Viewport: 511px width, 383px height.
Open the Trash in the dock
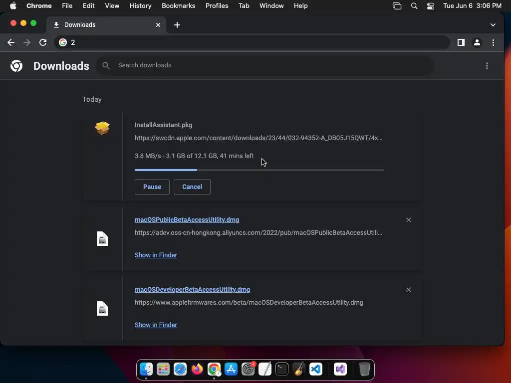coord(364,369)
